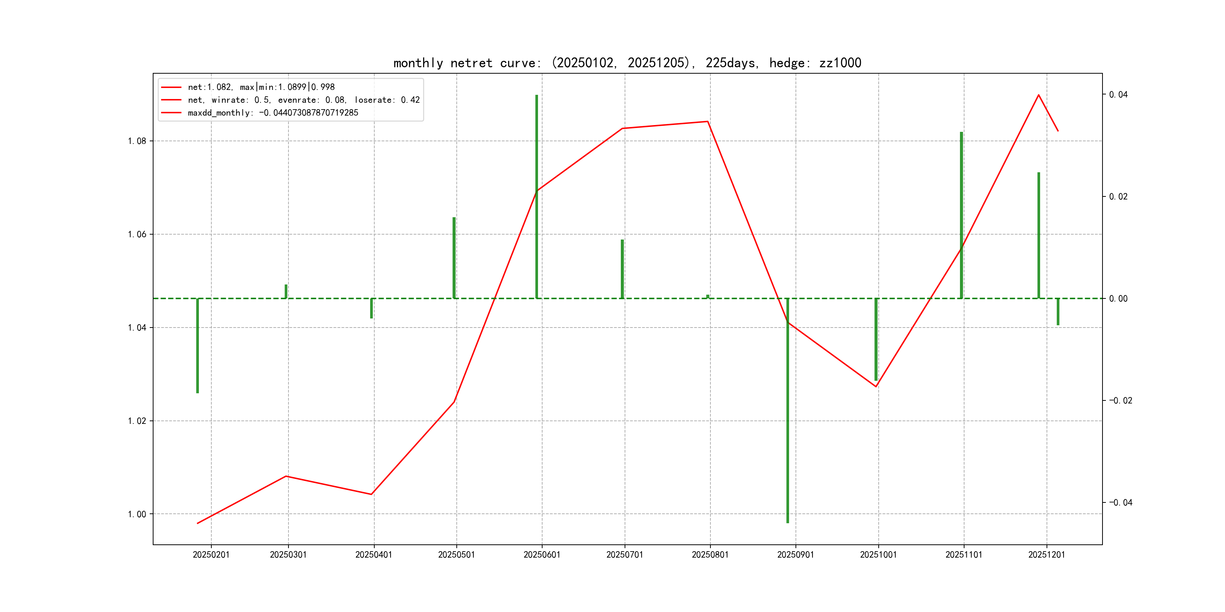Click the red line beside net:1.082 legend entry
Image resolution: width=1225 pixels, height=612 pixels.
tap(171, 87)
